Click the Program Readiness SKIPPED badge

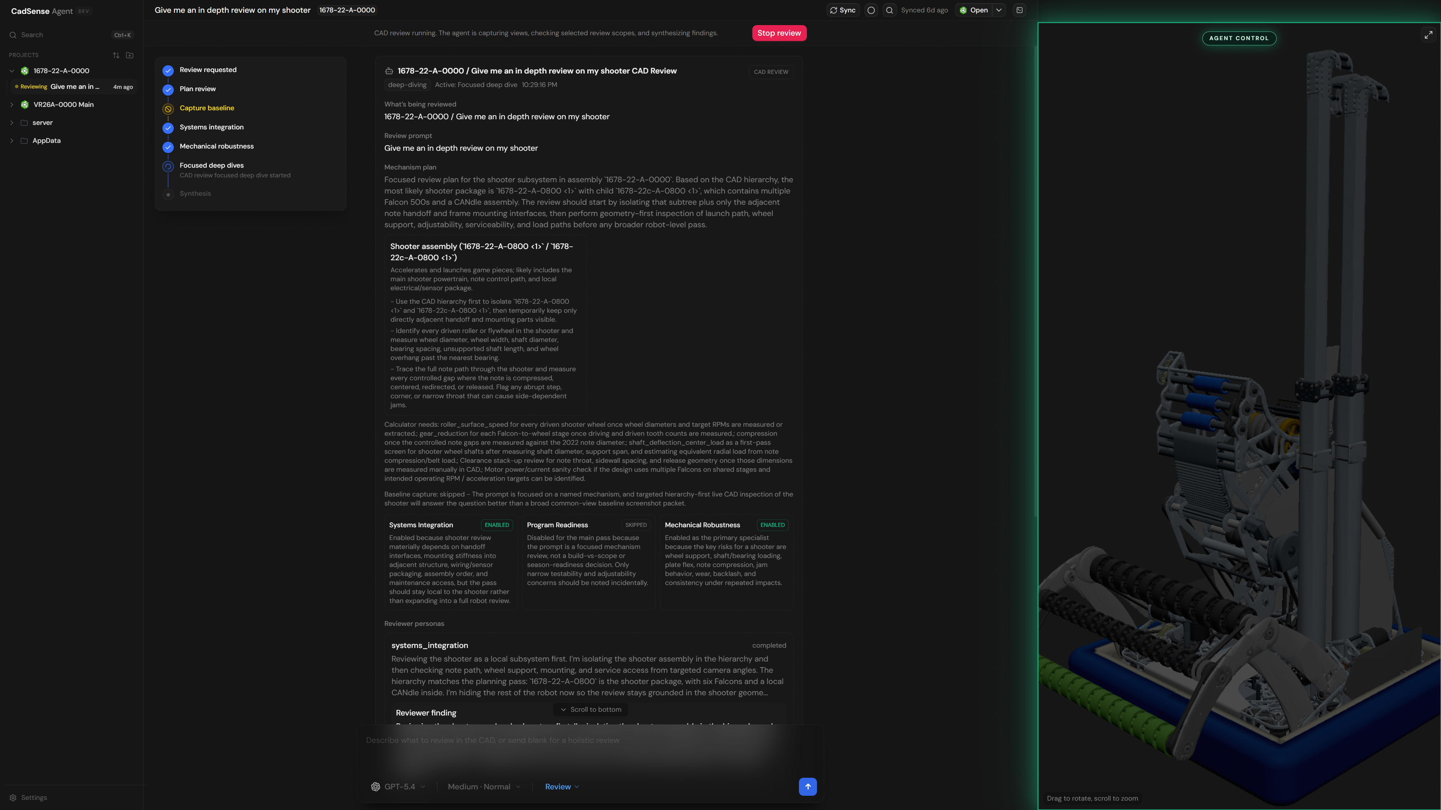click(x=635, y=525)
